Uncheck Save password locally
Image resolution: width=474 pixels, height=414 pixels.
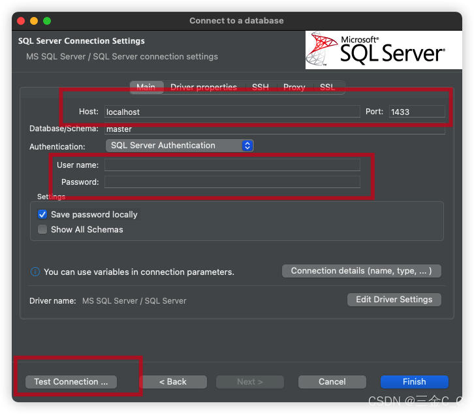click(42, 214)
